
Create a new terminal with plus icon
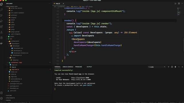168,67
